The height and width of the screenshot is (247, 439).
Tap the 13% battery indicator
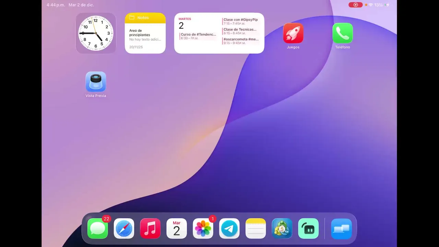pyautogui.click(x=382, y=5)
